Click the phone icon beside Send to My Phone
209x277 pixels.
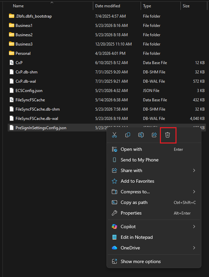(x=114, y=160)
